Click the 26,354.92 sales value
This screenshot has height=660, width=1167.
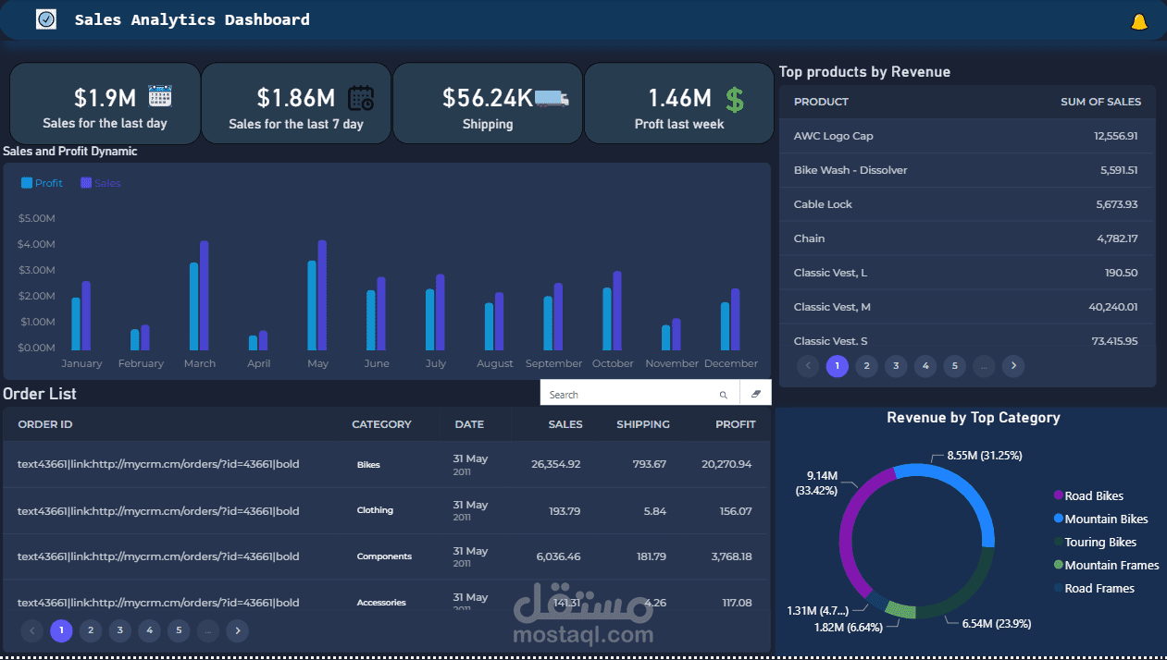coord(556,464)
